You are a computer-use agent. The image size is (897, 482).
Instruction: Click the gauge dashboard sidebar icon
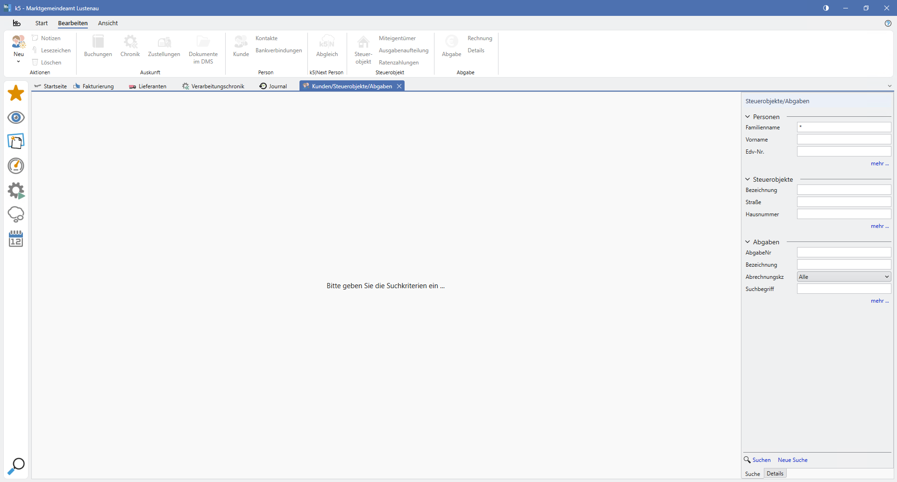[x=16, y=166]
